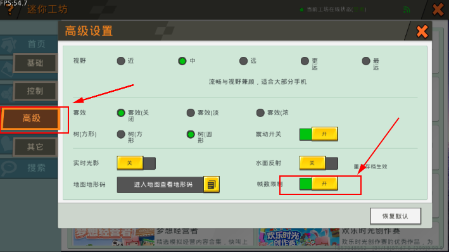Click the green wifi signal icon
449x252 pixels.
click(407, 9)
